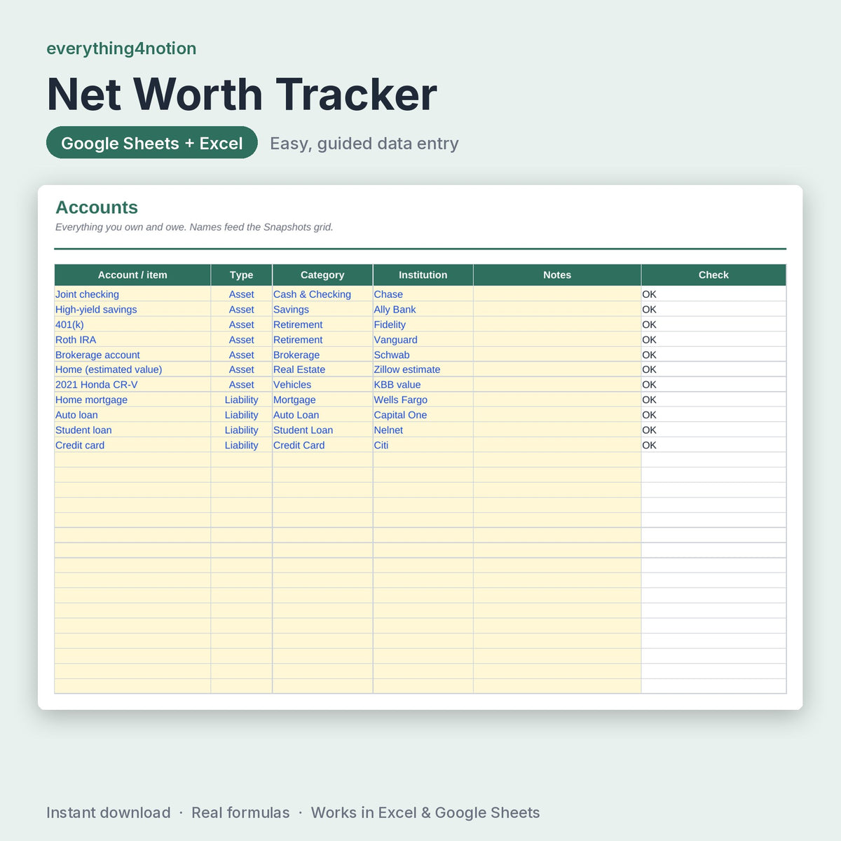Viewport: 841px width, 841px height.
Task: Click the 'Retirement' category in Roth IRA row
Action: (322, 339)
